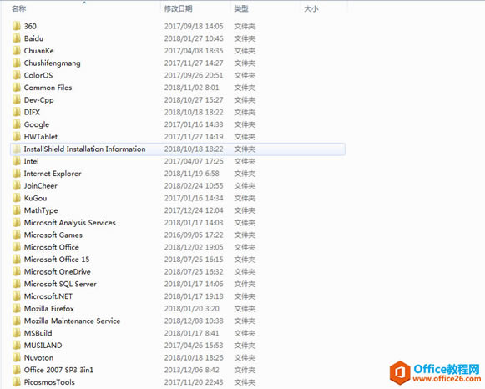Screen dimensions: 485x389
Task: Select the JoinCheer folder icon
Action: [17, 186]
